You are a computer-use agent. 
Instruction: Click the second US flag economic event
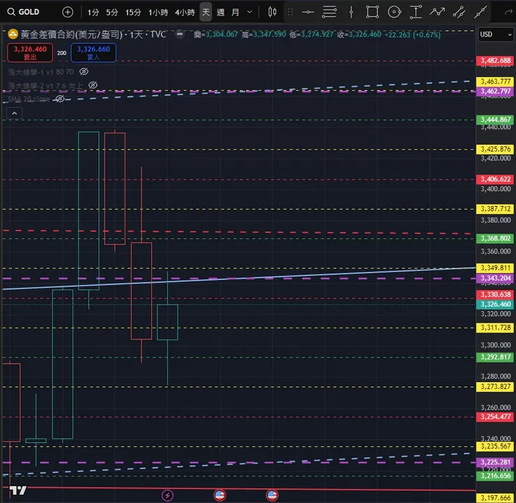[272, 495]
